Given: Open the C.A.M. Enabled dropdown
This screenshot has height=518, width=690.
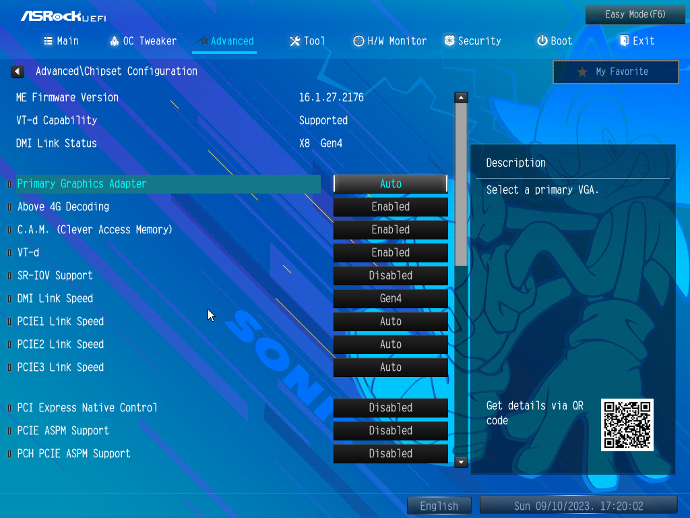Looking at the screenshot, I should pos(390,229).
